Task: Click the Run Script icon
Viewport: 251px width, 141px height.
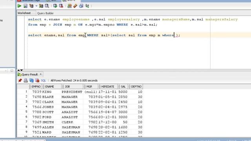Action: point(25,6)
